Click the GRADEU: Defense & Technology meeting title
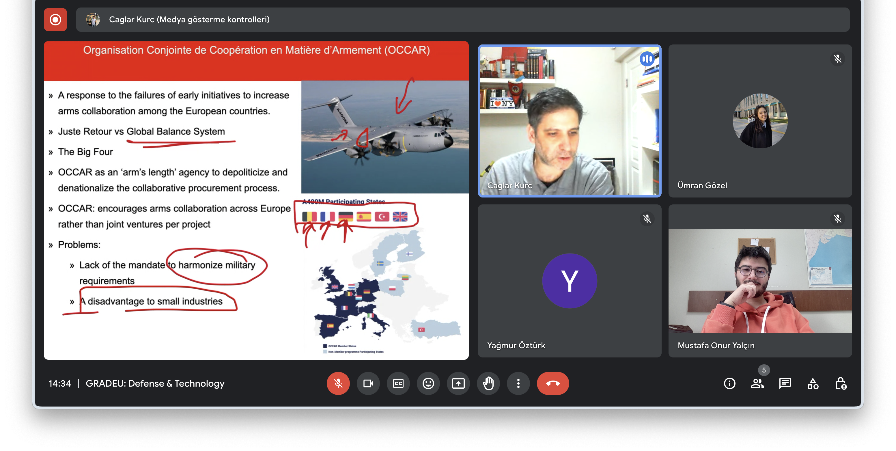Screen dimensions: 896x451 [155, 383]
